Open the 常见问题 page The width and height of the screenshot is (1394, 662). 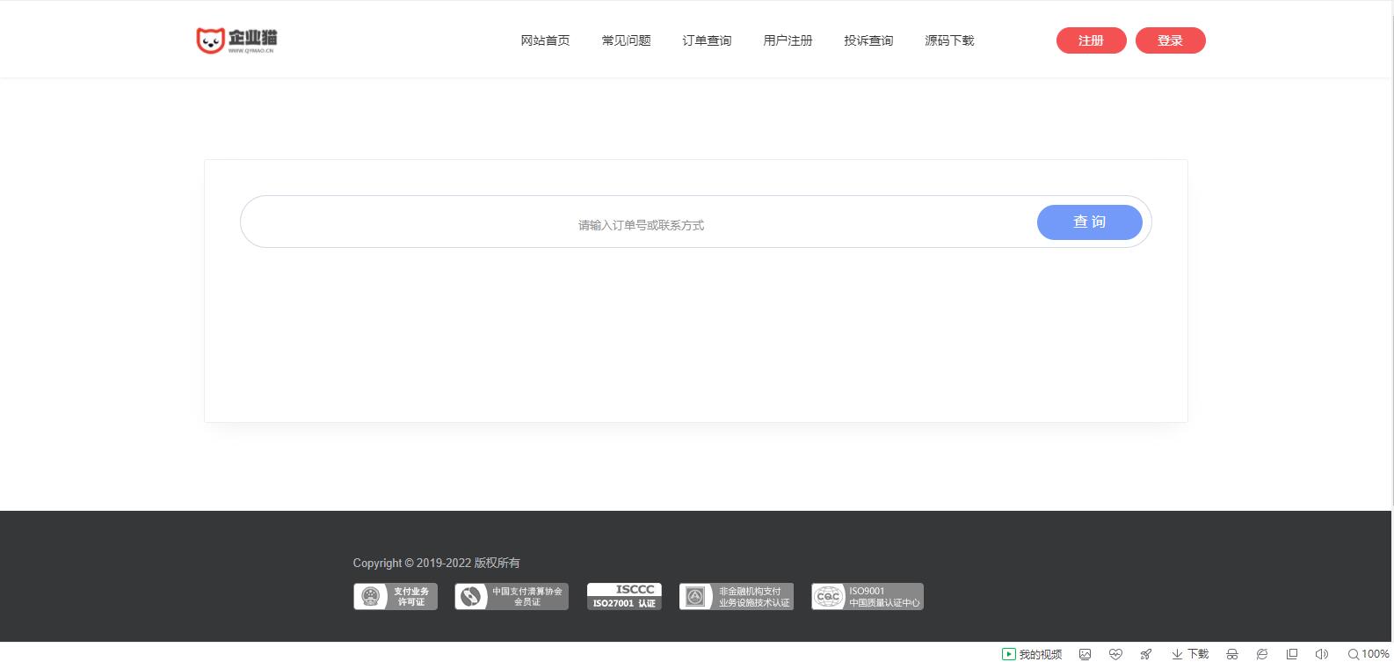coord(626,40)
